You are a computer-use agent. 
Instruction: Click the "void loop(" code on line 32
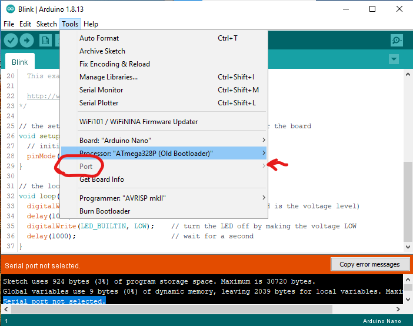coord(39,196)
